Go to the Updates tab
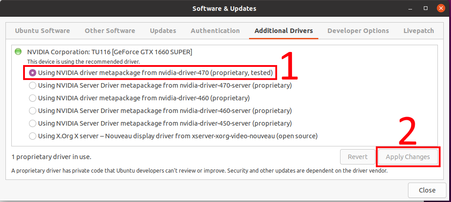Screen dimensions: 451x202 pos(163,31)
